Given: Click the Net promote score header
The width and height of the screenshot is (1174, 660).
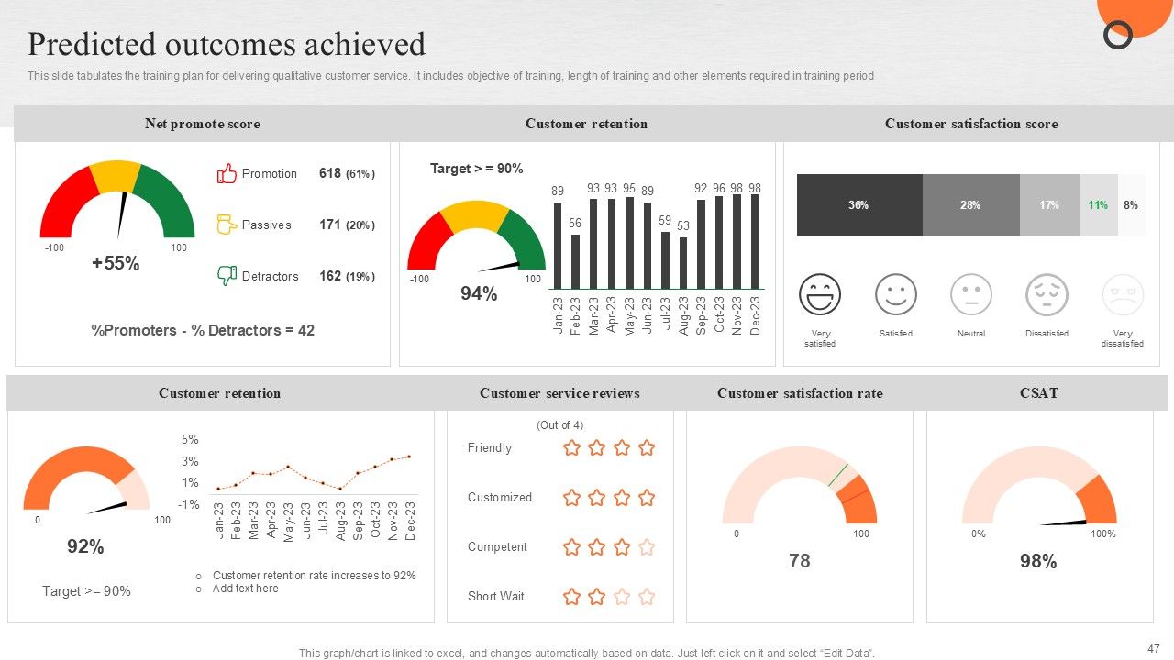Looking at the screenshot, I should pos(202,124).
